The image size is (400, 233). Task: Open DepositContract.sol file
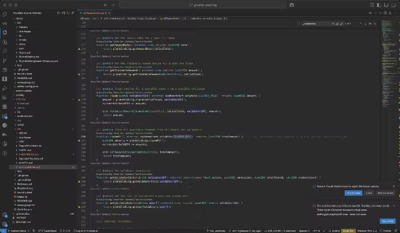30,146
